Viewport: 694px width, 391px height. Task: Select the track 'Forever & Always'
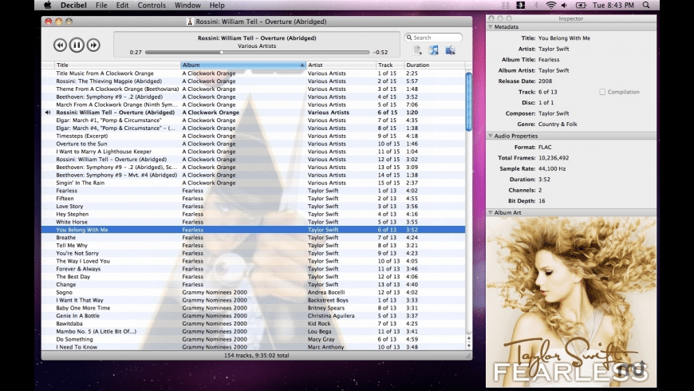coord(253,269)
